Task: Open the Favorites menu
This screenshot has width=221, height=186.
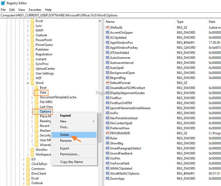Action: 35,10
